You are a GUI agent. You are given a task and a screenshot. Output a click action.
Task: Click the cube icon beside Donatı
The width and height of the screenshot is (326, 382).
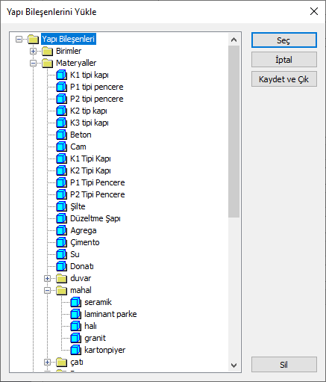coord(61,266)
